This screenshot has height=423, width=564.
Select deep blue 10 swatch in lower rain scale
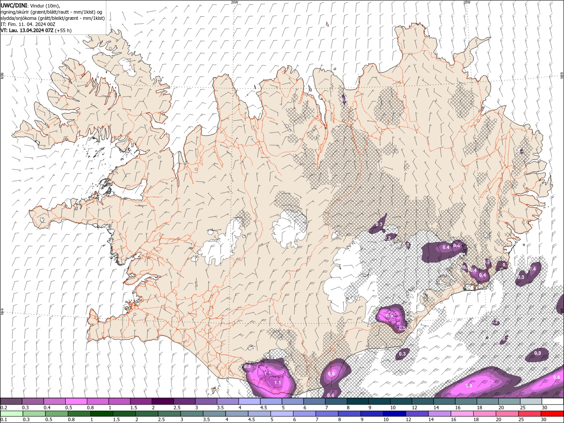[x=394, y=414]
